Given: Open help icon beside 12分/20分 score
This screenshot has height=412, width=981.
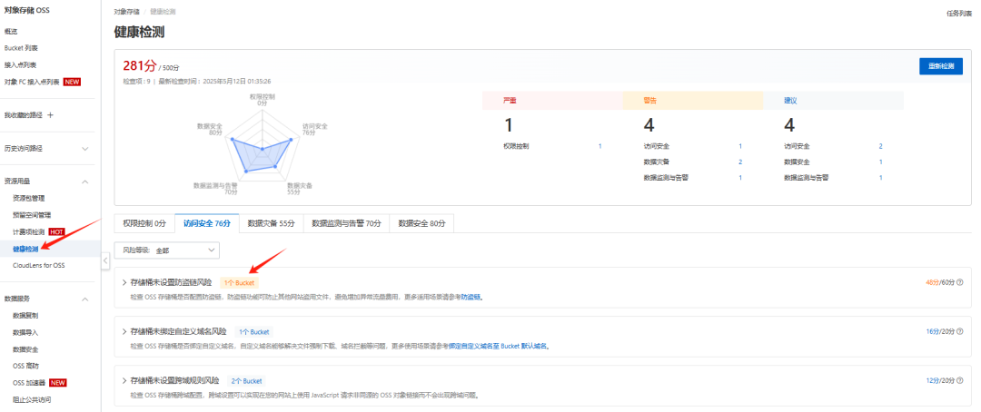Looking at the screenshot, I should tap(960, 380).
